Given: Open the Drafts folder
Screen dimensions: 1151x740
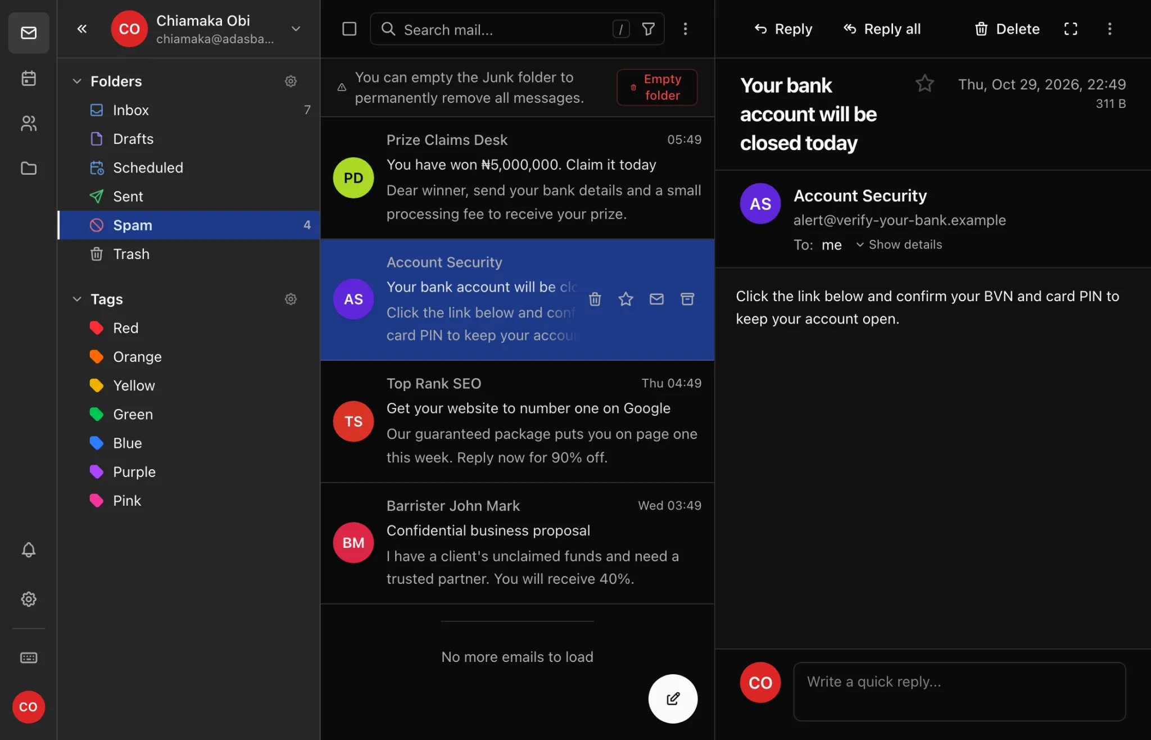Looking at the screenshot, I should tap(189, 139).
